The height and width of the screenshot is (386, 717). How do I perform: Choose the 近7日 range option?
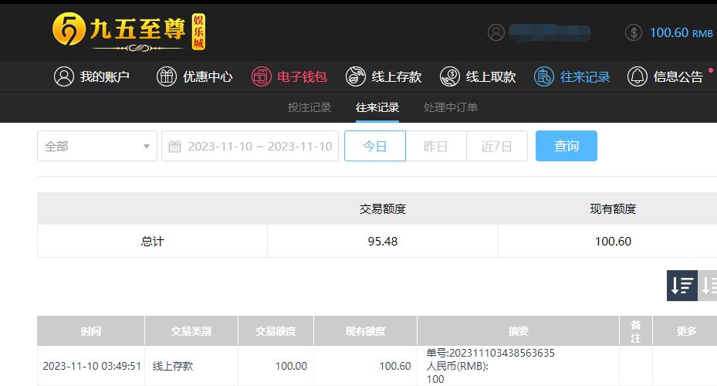pyautogui.click(x=496, y=146)
